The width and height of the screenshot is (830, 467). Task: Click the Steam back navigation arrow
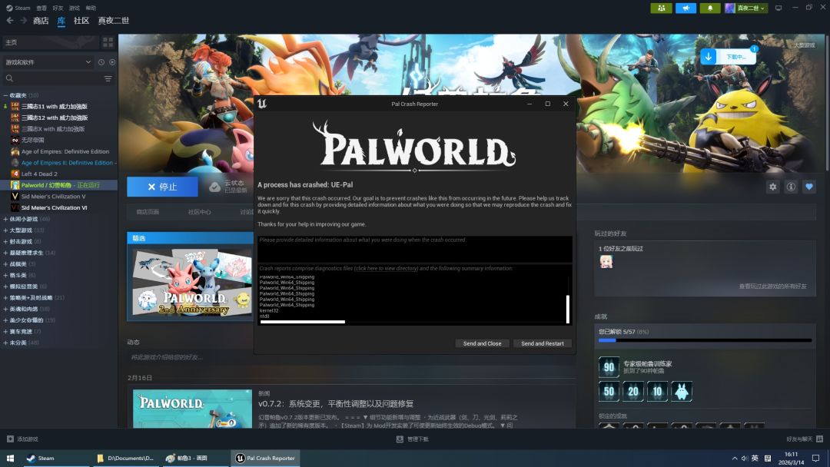pyautogui.click(x=9, y=20)
